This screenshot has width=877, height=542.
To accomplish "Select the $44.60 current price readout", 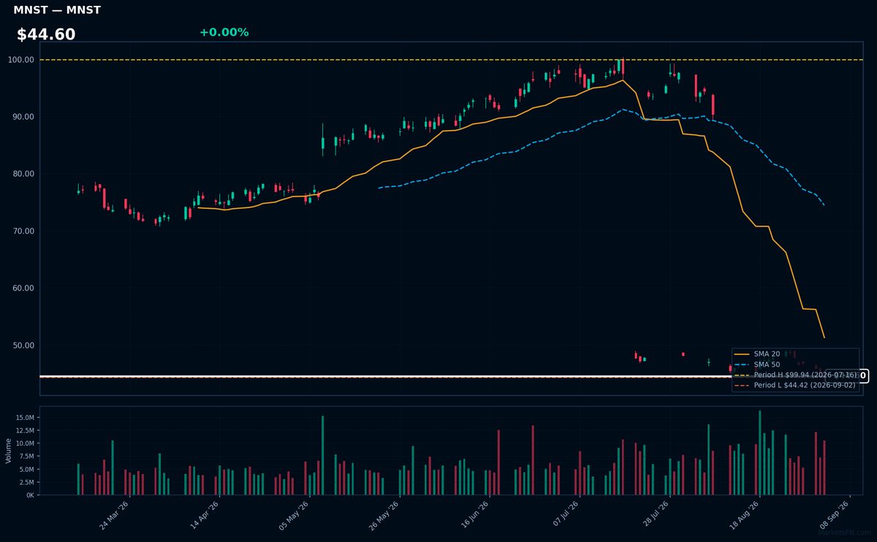I will tap(46, 35).
